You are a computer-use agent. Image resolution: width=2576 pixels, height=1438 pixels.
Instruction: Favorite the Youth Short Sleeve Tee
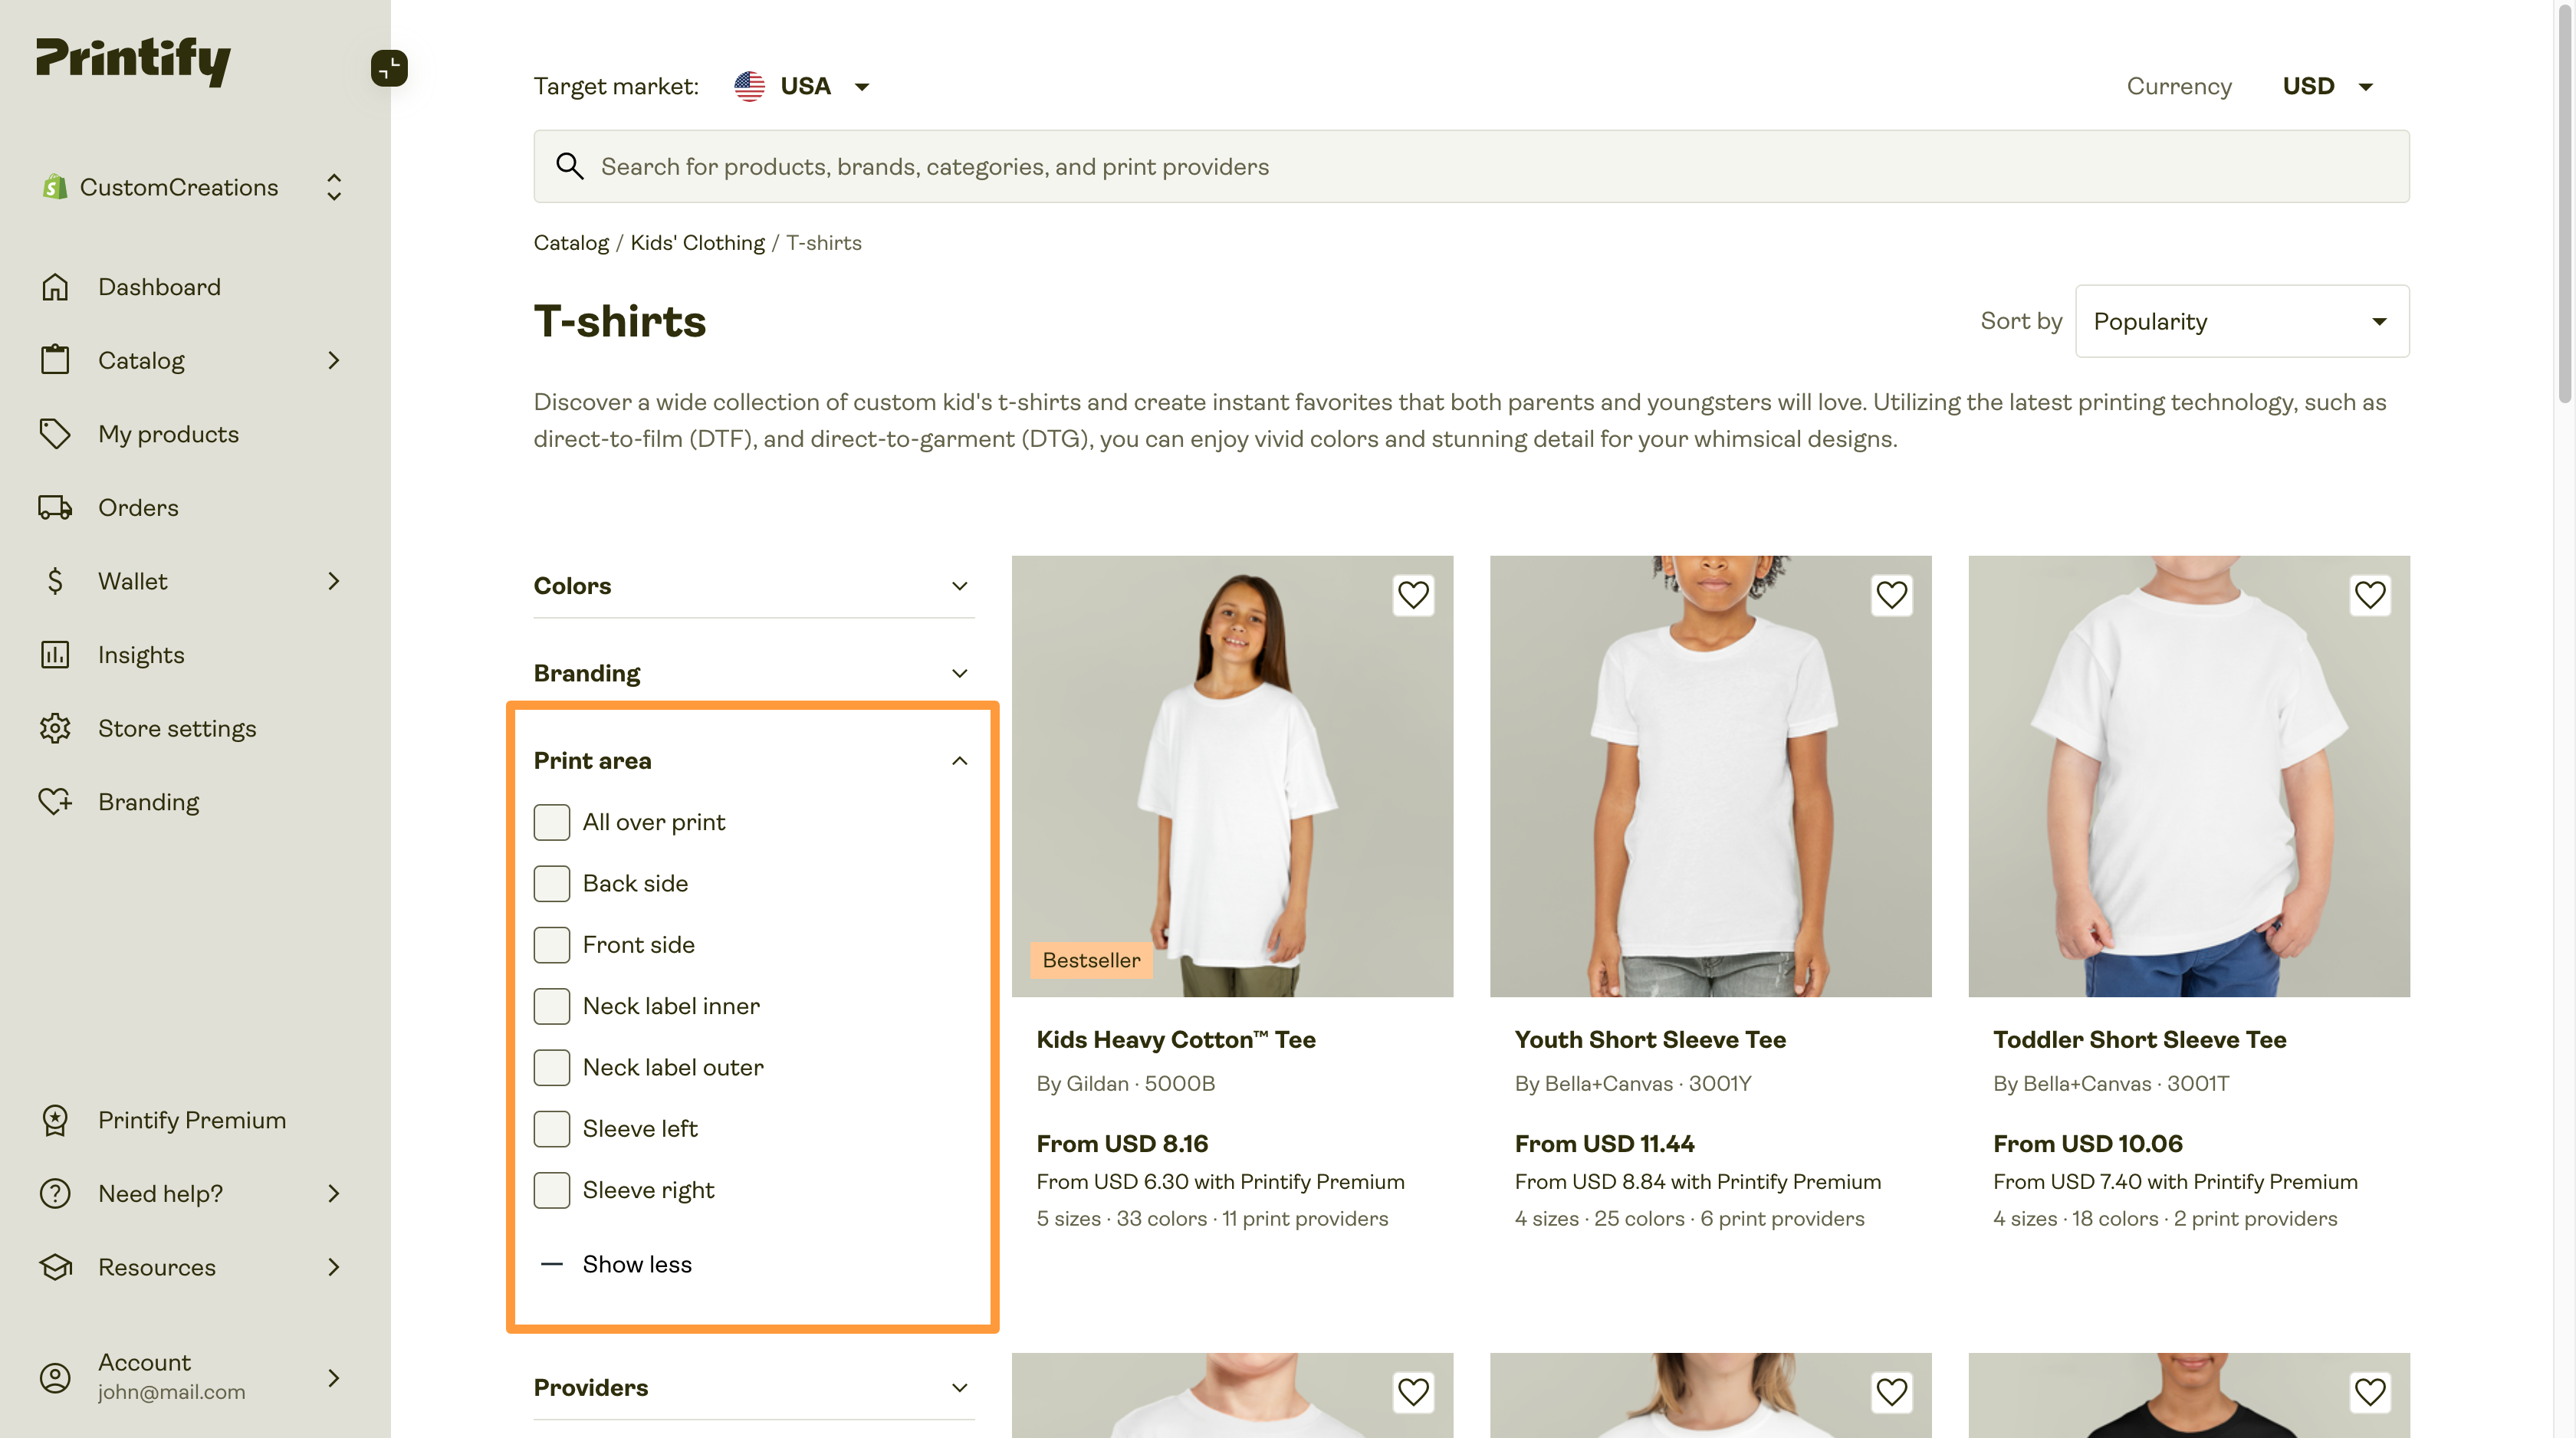(x=1891, y=595)
